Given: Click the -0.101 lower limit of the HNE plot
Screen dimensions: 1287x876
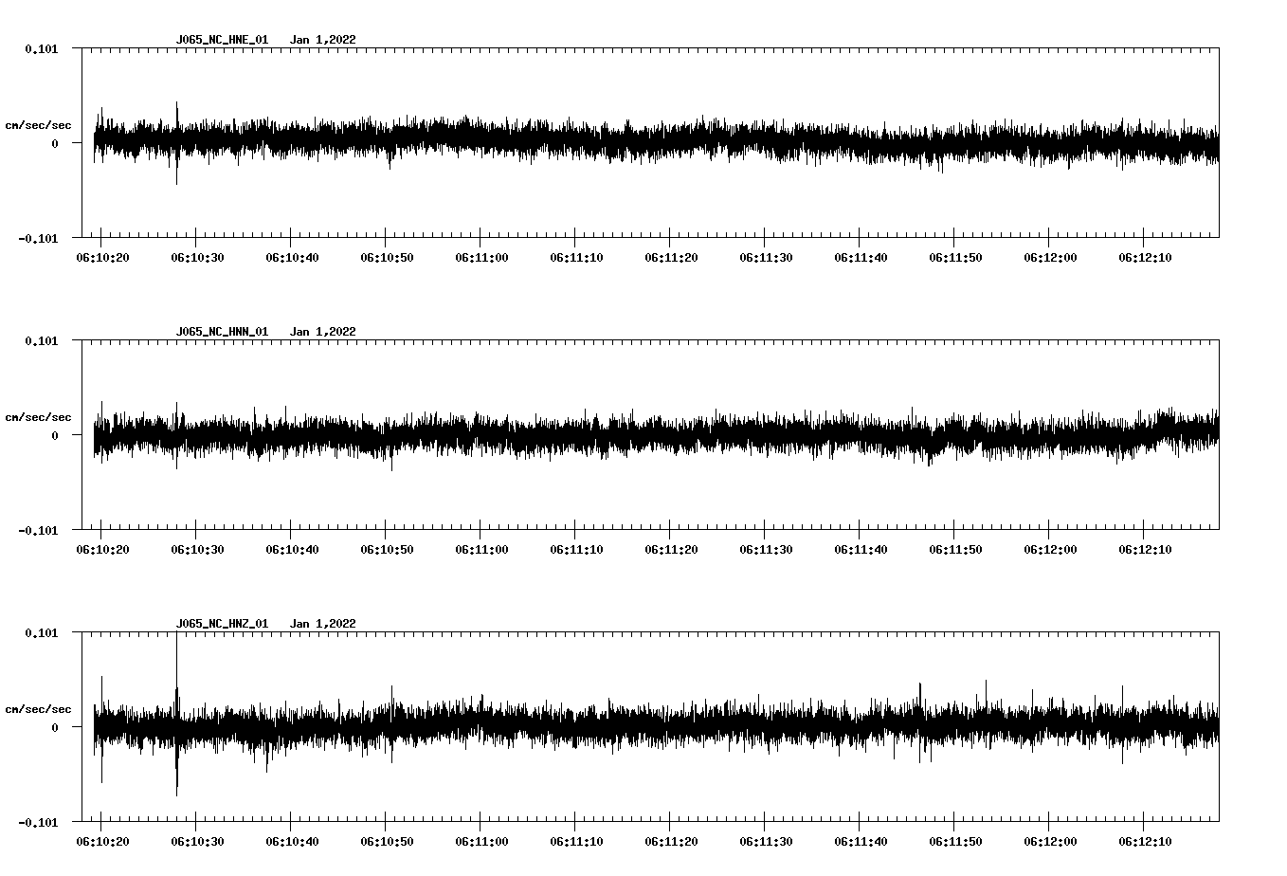Looking at the screenshot, I should (38, 238).
